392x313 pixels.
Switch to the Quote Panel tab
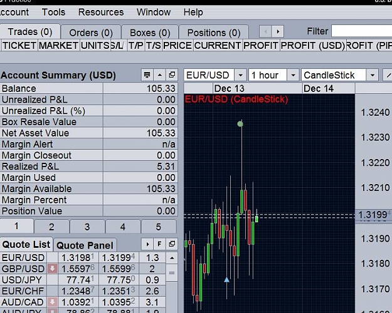click(x=85, y=245)
